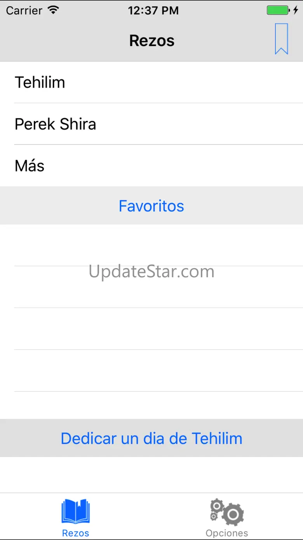This screenshot has height=540, width=303.
Task: Select the Rezos tab label
Action: [x=76, y=533]
